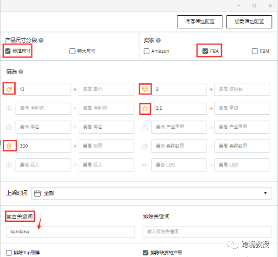This screenshot has width=278, height=257.
Task: Click the 最低 卖家数量 input field
Action: click(x=179, y=146)
